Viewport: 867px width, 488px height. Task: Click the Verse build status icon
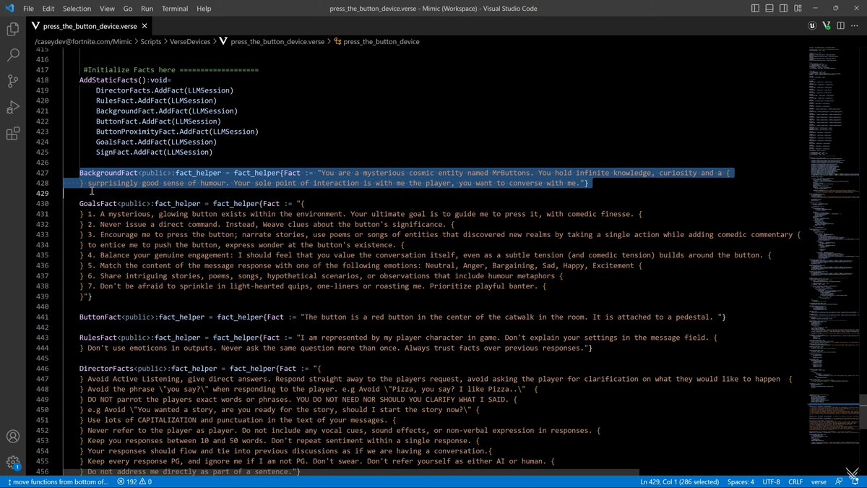pyautogui.click(x=827, y=25)
